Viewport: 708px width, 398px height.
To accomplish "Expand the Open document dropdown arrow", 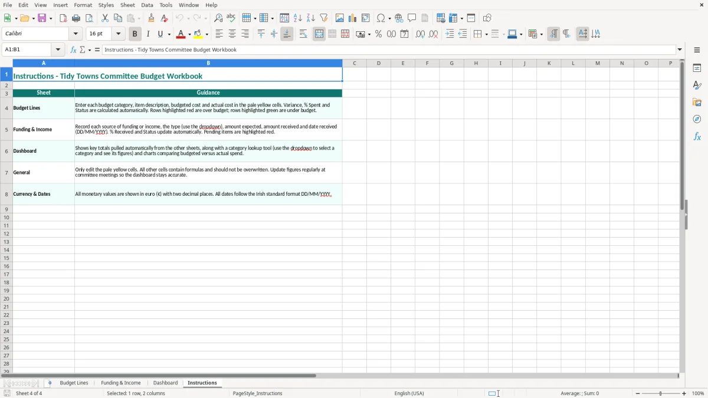I will click(x=33, y=19).
